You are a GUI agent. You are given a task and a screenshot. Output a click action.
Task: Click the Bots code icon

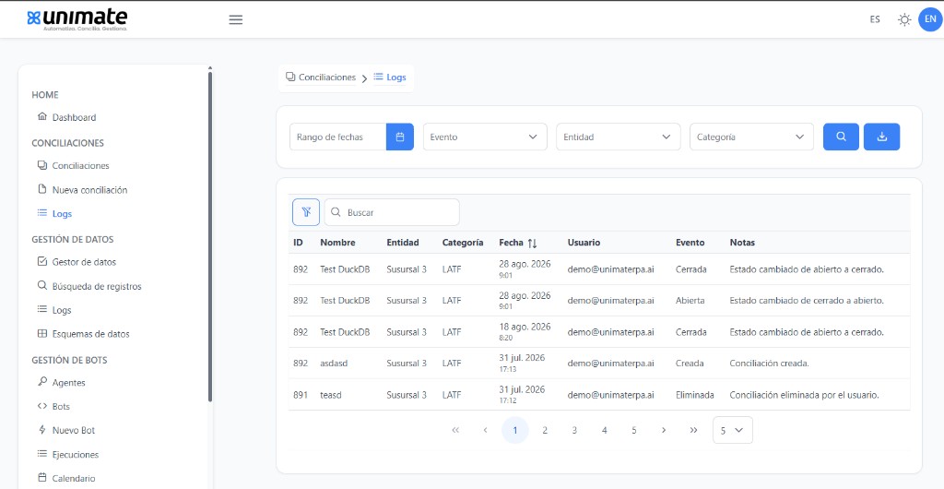(x=42, y=406)
